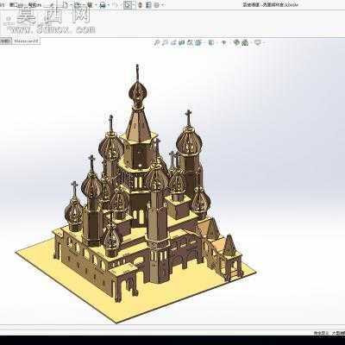Open Apply Scene icon
345x345 pixels.
pyautogui.click(x=245, y=43)
